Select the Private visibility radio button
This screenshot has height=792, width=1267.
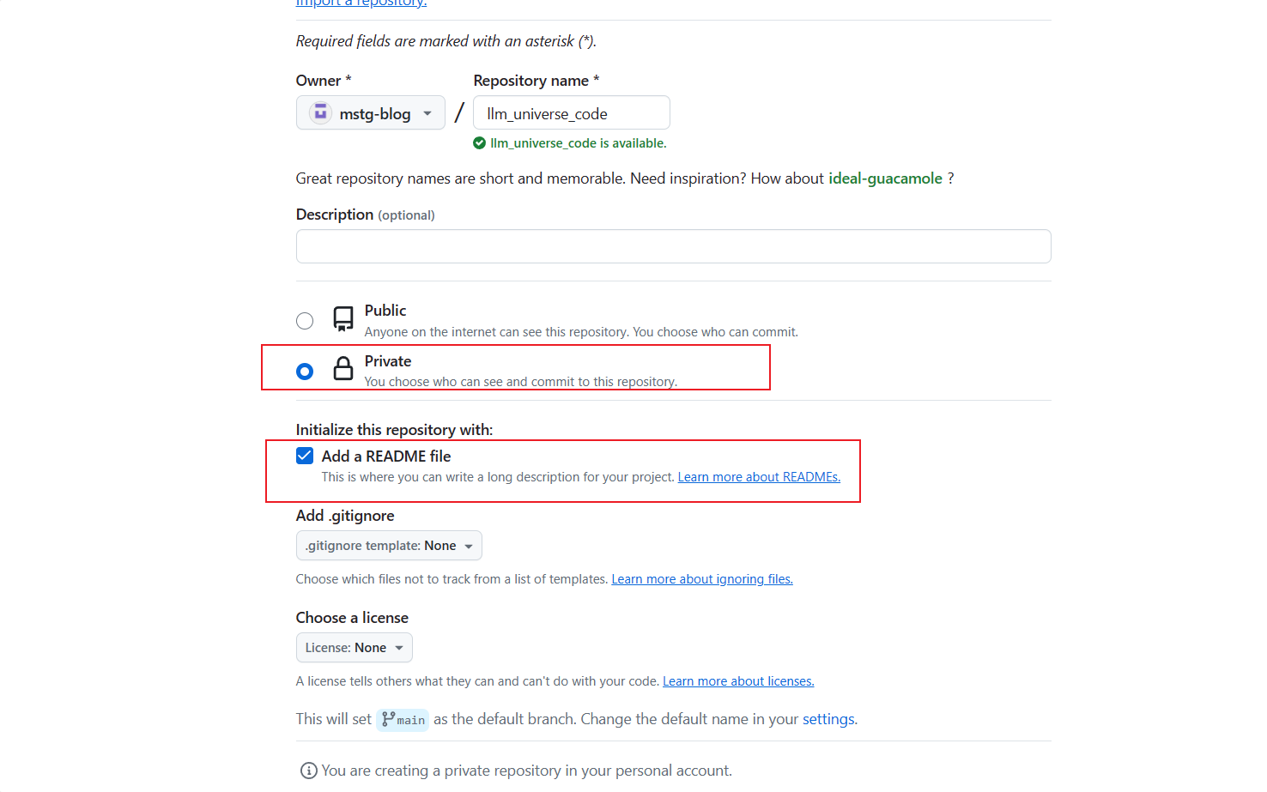(305, 372)
